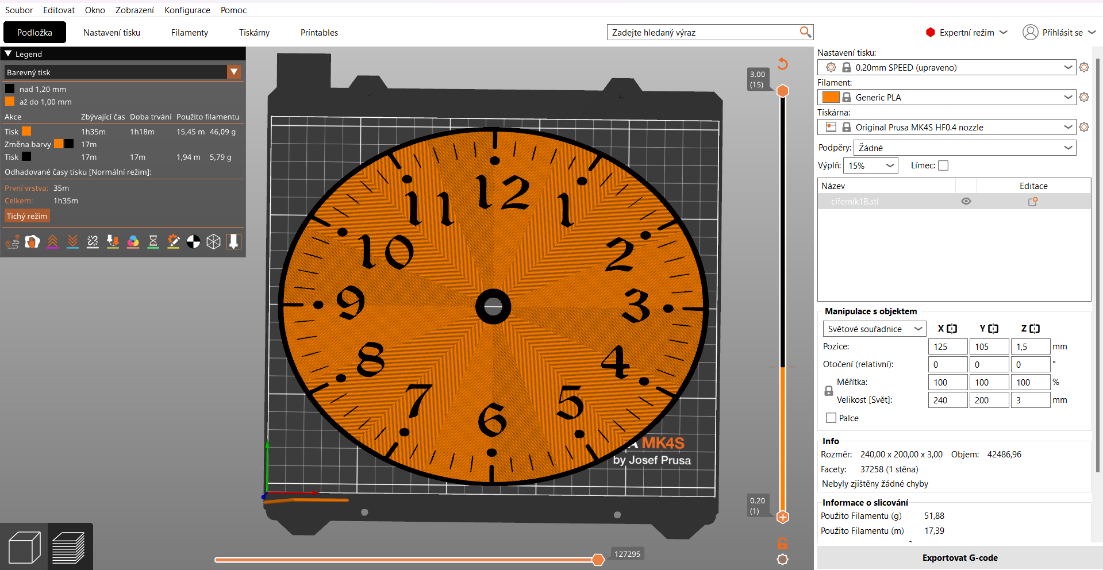Collapse the Legend panel
This screenshot has width=1103, height=570.
pos(8,53)
